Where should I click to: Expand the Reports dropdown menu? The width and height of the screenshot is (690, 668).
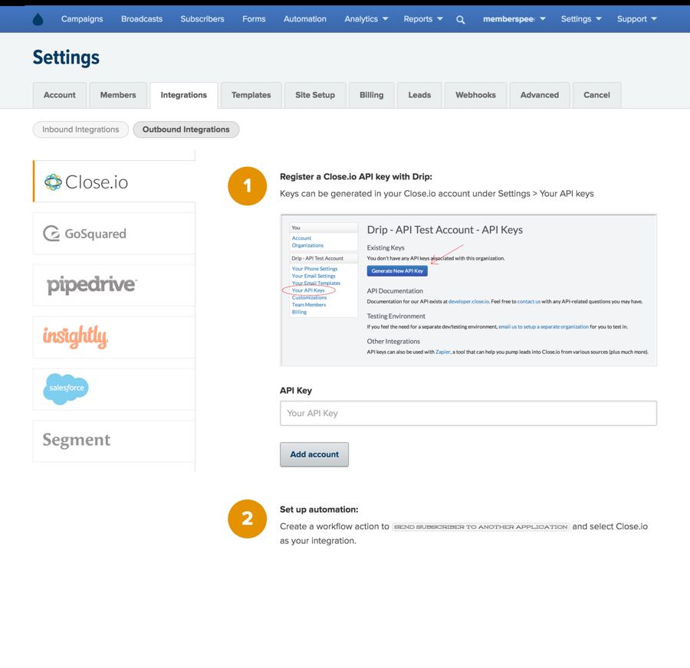tap(423, 19)
